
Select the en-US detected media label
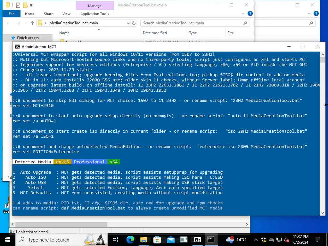pyautogui.click(x=62, y=162)
